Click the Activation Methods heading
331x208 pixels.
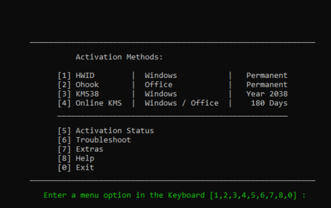(x=119, y=57)
